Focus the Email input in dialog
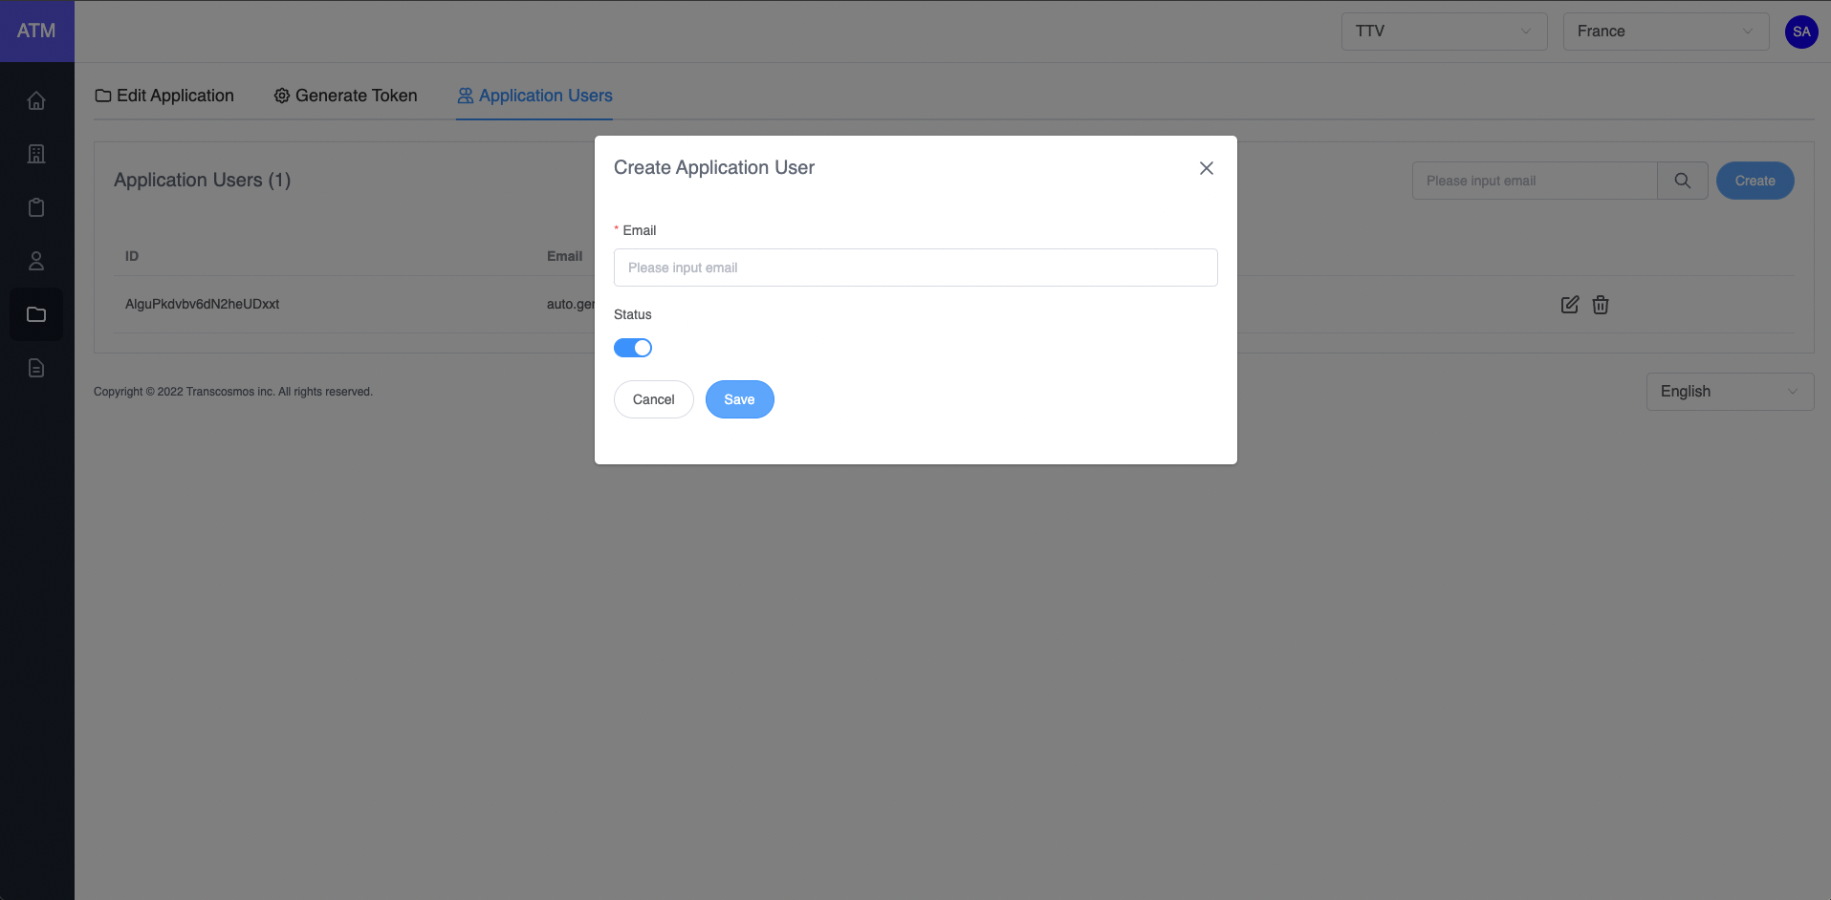1831x900 pixels. (x=915, y=268)
